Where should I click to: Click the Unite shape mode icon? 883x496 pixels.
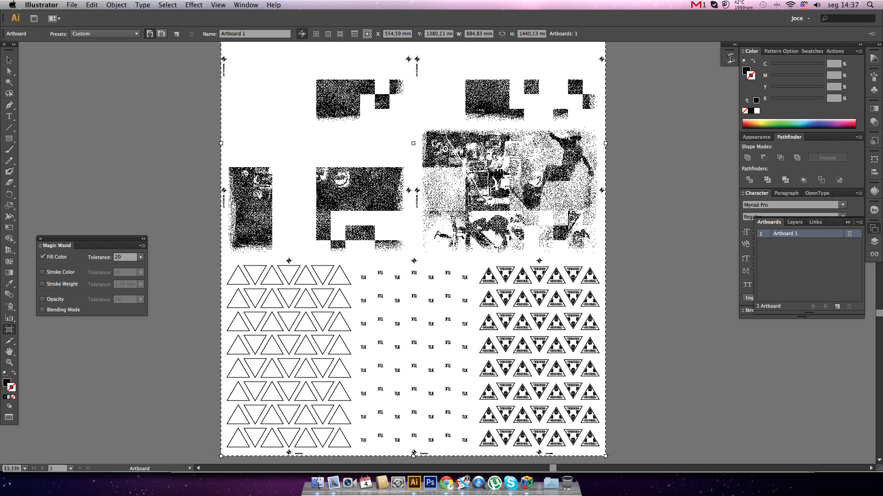click(x=748, y=158)
